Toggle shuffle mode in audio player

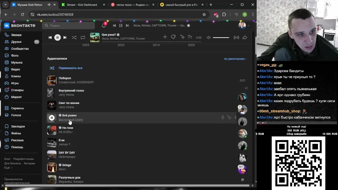[74, 37]
